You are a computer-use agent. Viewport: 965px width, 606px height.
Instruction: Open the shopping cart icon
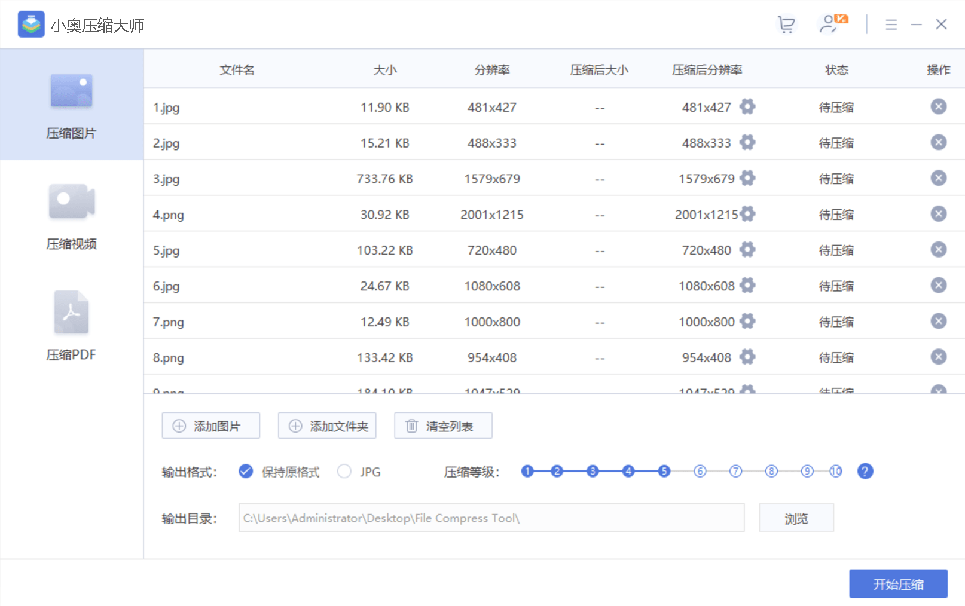tap(786, 25)
